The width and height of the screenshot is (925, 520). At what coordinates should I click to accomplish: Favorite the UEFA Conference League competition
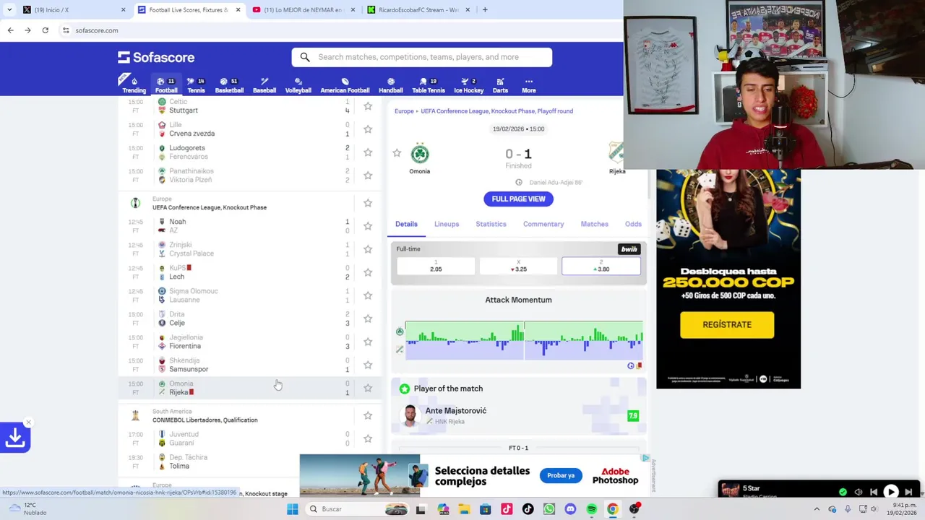tap(368, 203)
